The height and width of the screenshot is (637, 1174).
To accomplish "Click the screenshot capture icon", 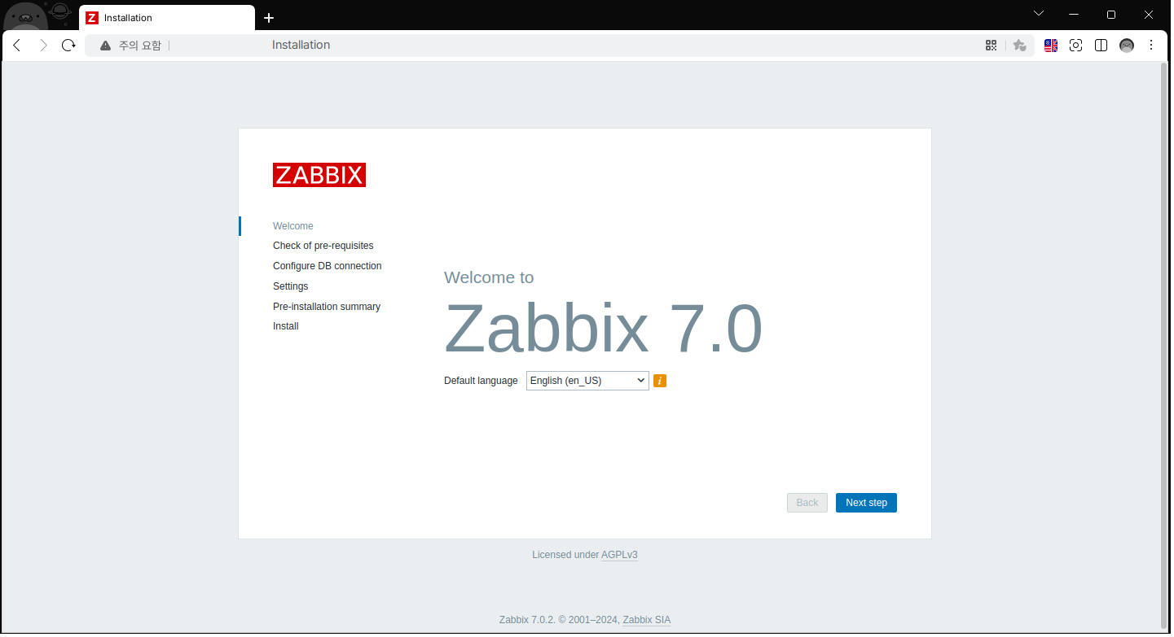I will click(1075, 46).
